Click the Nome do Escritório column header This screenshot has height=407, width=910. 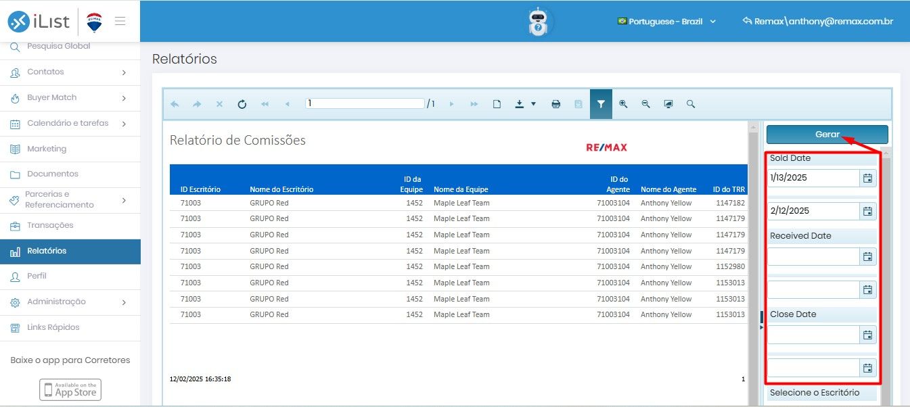point(281,190)
